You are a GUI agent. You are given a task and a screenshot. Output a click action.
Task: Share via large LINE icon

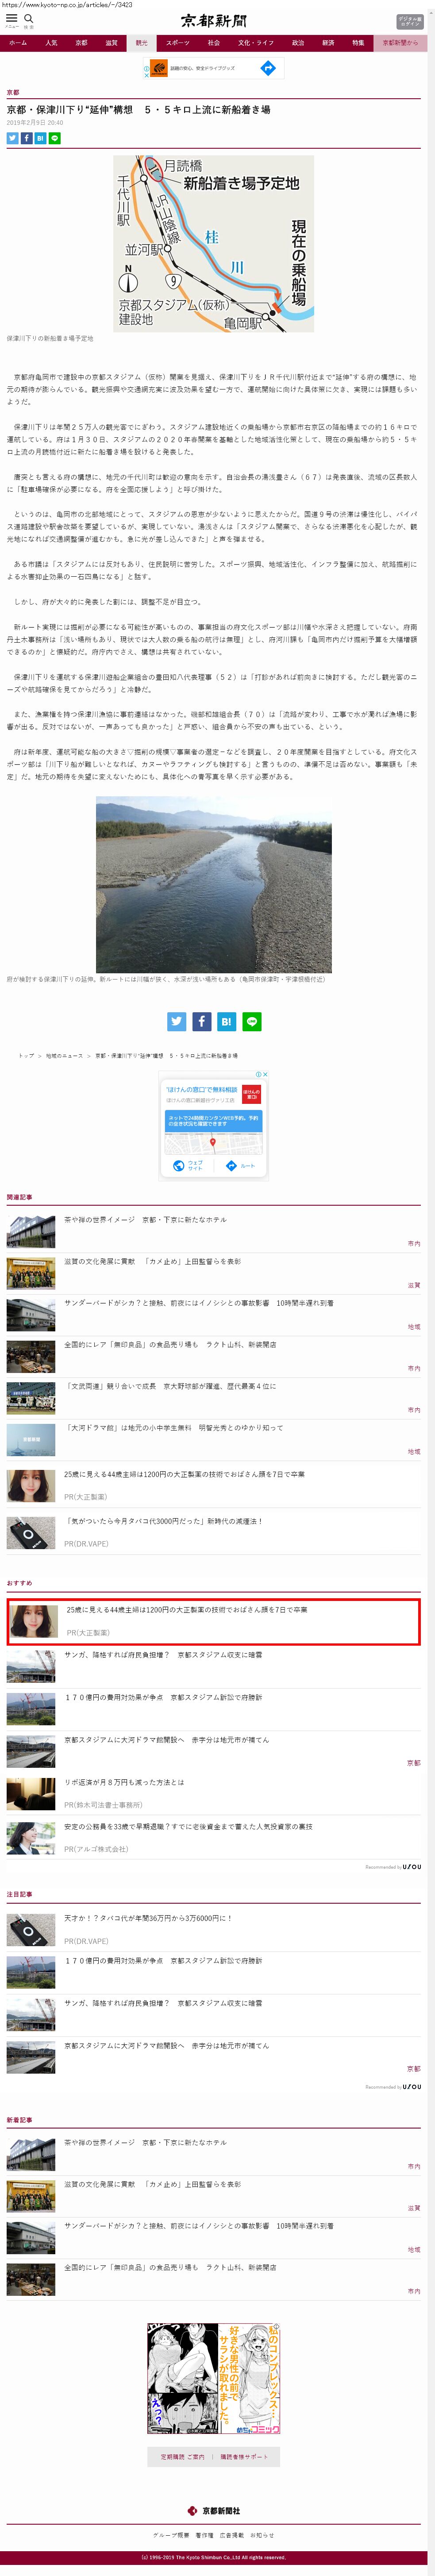(252, 1021)
